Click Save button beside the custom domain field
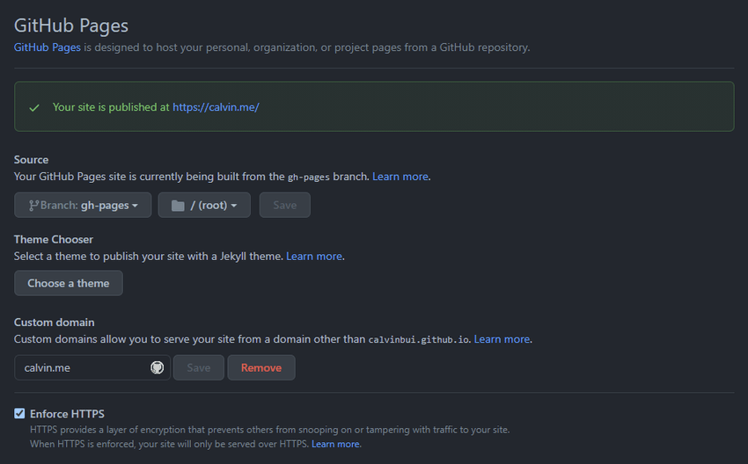Screen dimensions: 748x464 (199, 367)
